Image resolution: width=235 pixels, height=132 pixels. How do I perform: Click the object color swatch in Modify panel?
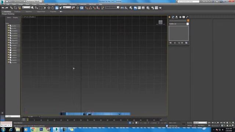[x=188, y=21]
